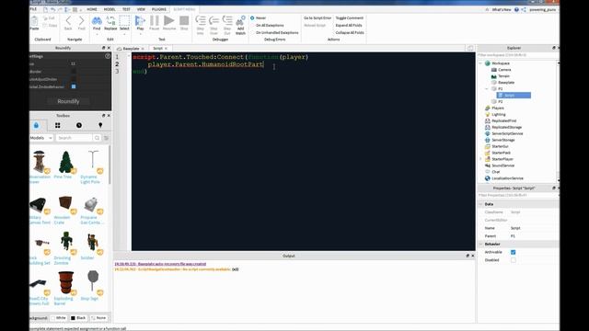Open the Select dropdown arrow

pyautogui.click(x=124, y=34)
